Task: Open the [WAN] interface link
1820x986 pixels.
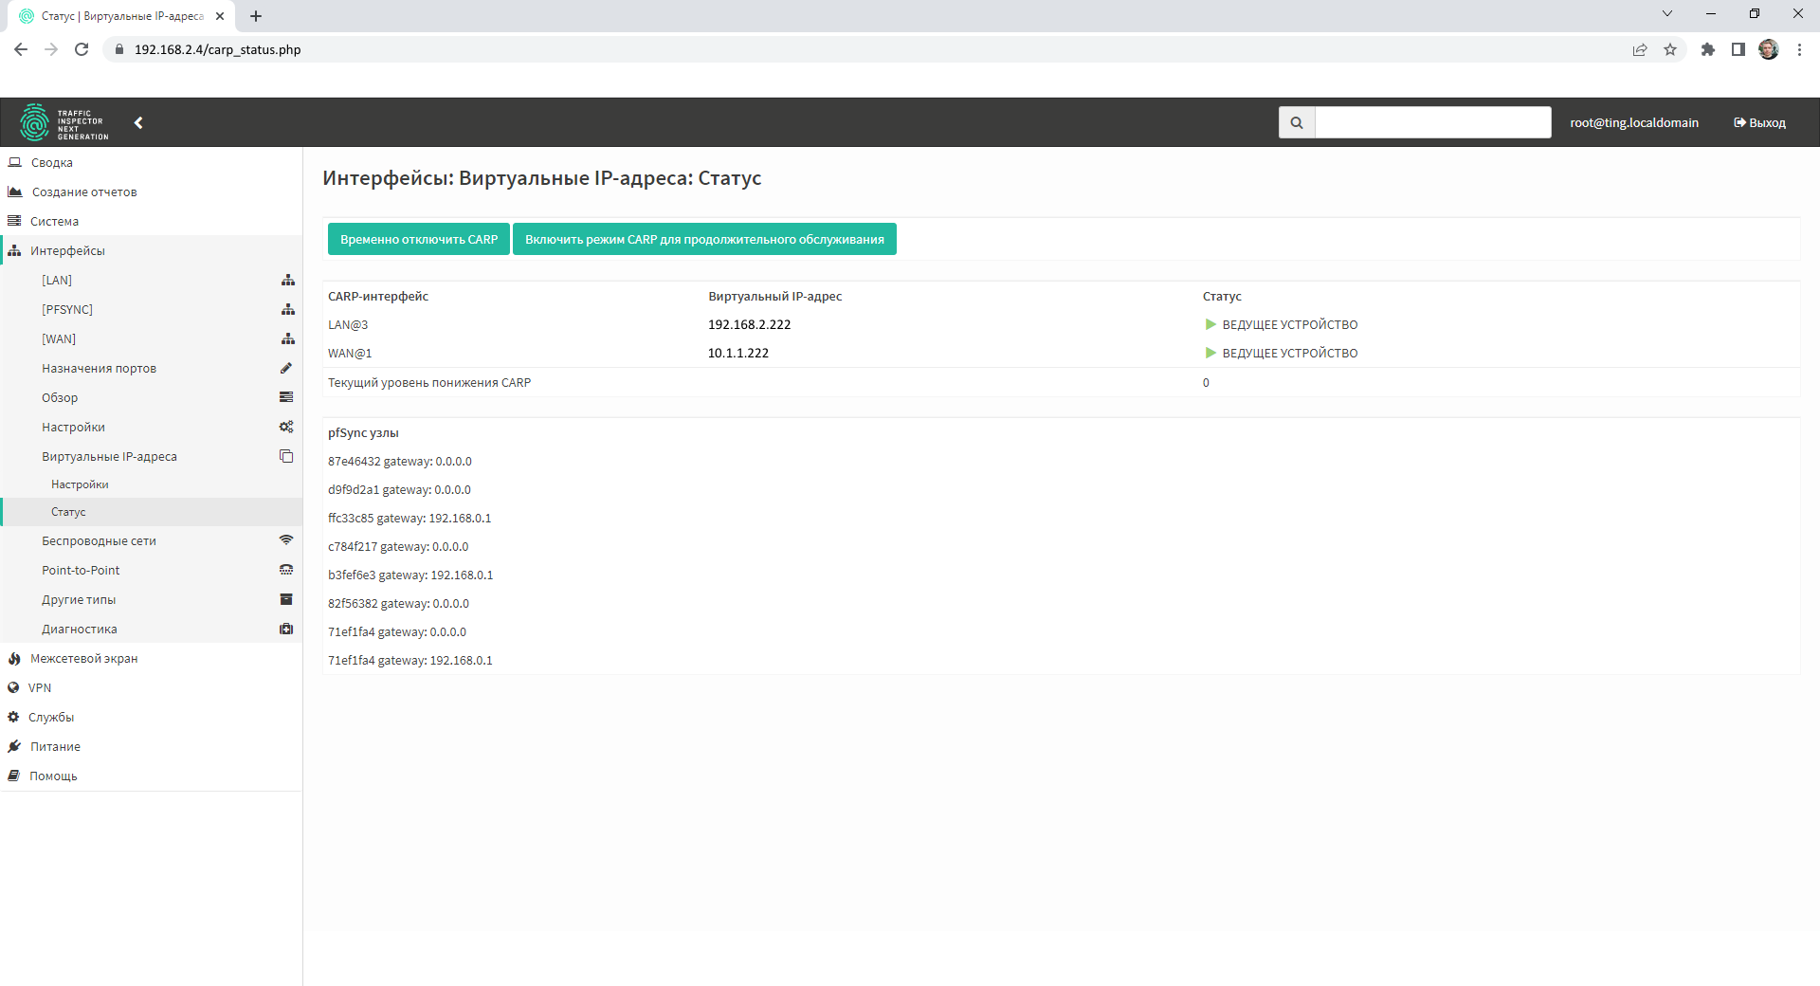Action: pyautogui.click(x=59, y=338)
